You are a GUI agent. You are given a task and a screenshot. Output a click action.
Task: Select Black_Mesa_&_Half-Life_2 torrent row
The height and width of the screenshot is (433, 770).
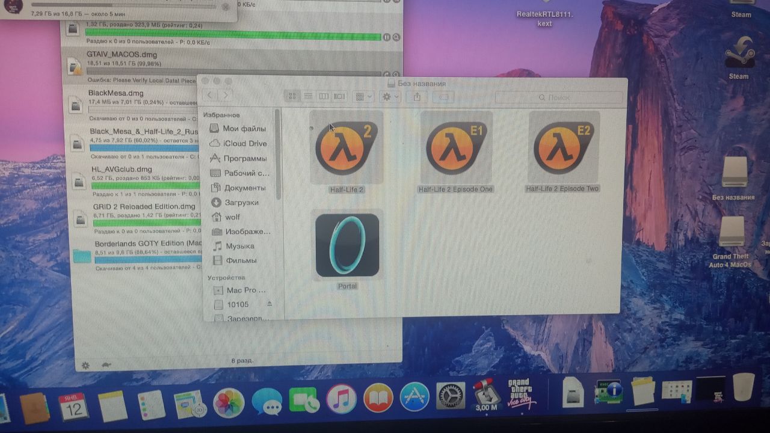click(134, 144)
